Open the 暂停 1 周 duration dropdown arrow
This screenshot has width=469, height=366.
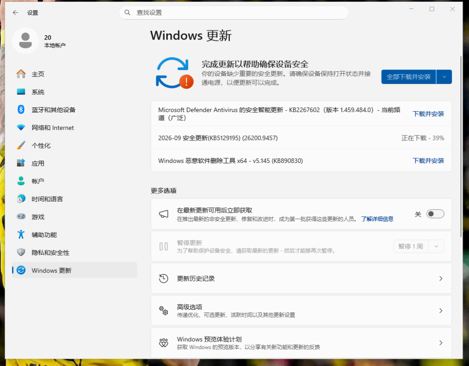[436, 247]
